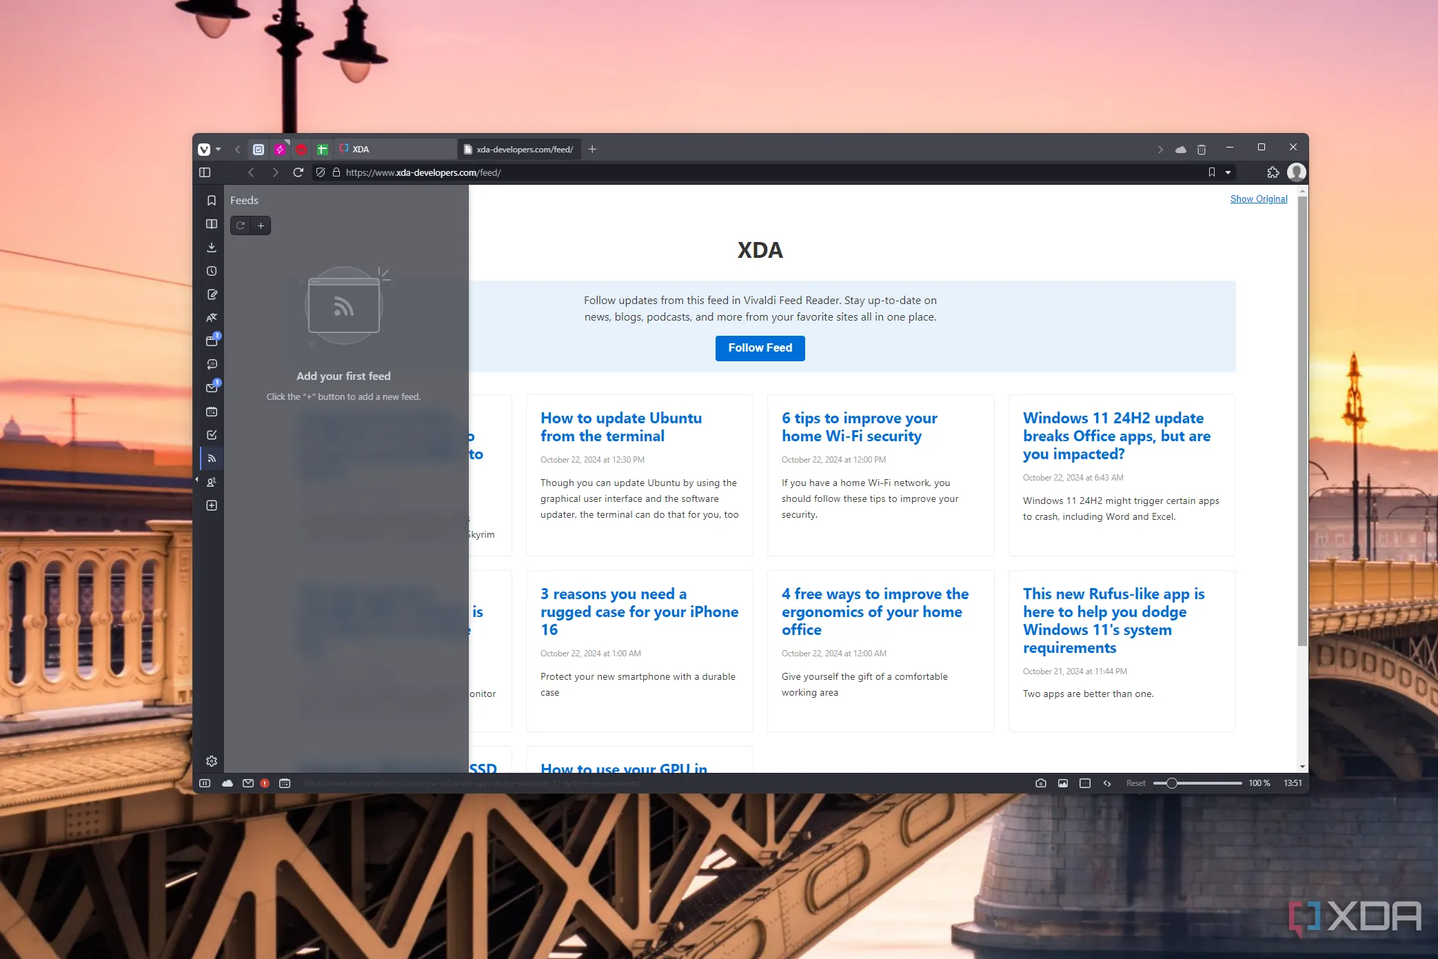1438x959 pixels.
Task: Click tab bar right scroll chevron
Action: click(1160, 149)
